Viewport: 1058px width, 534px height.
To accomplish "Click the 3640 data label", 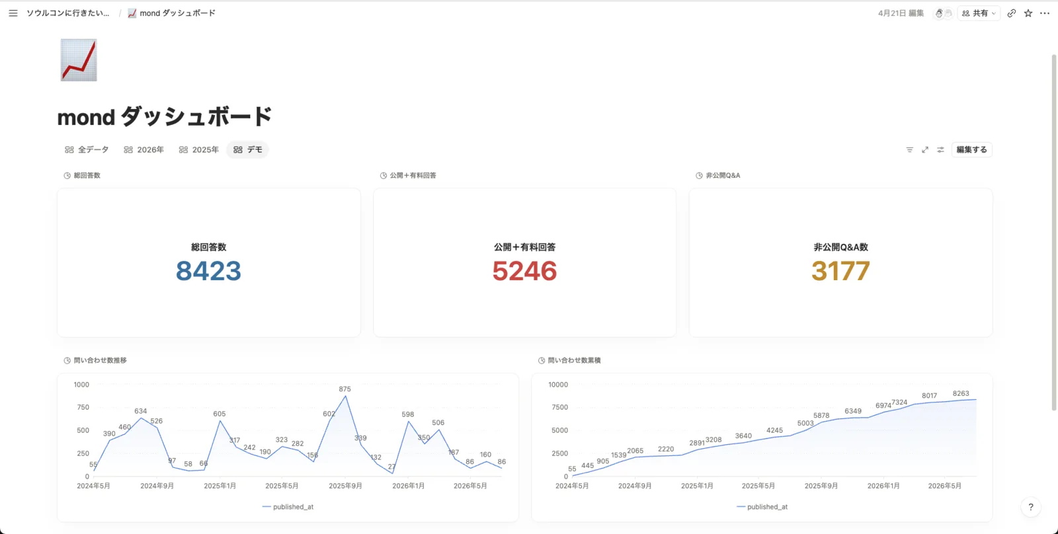I will (743, 436).
